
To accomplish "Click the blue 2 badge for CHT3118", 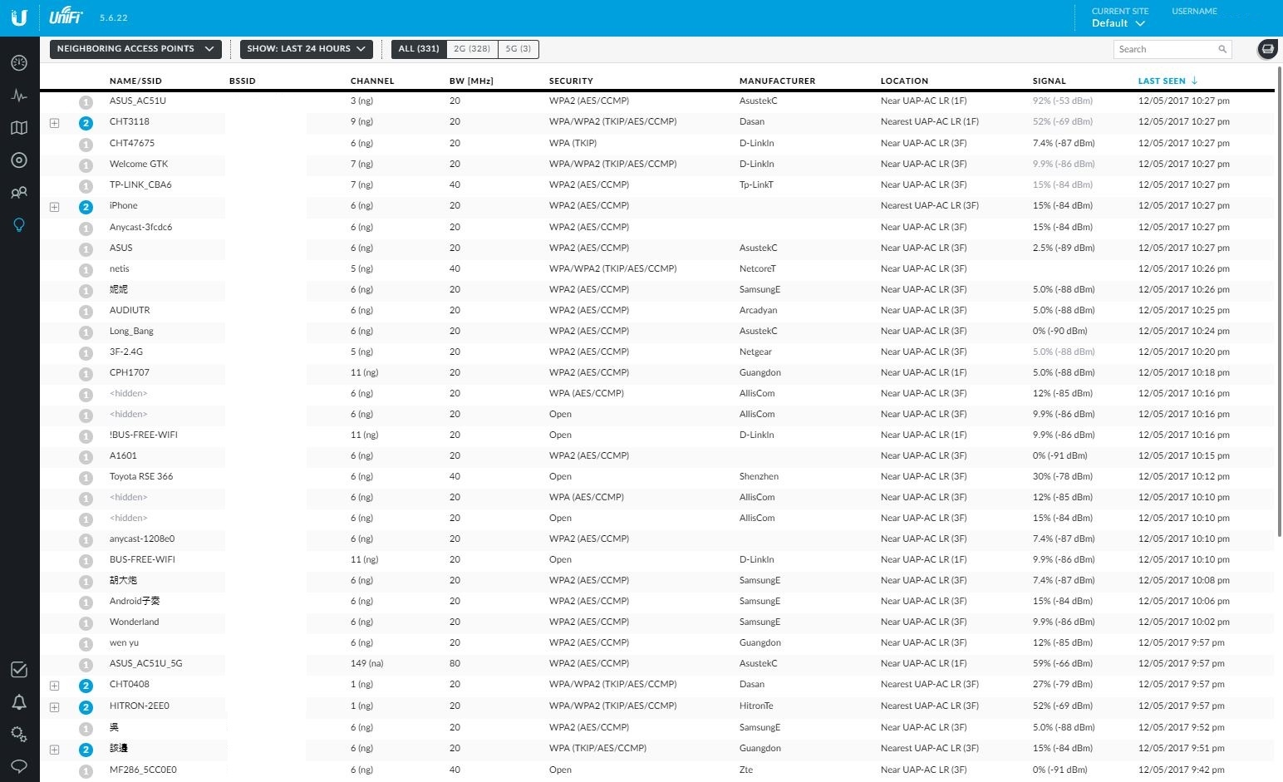I will click(86, 123).
